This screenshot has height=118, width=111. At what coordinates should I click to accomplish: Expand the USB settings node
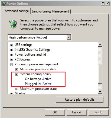(x=11, y=45)
